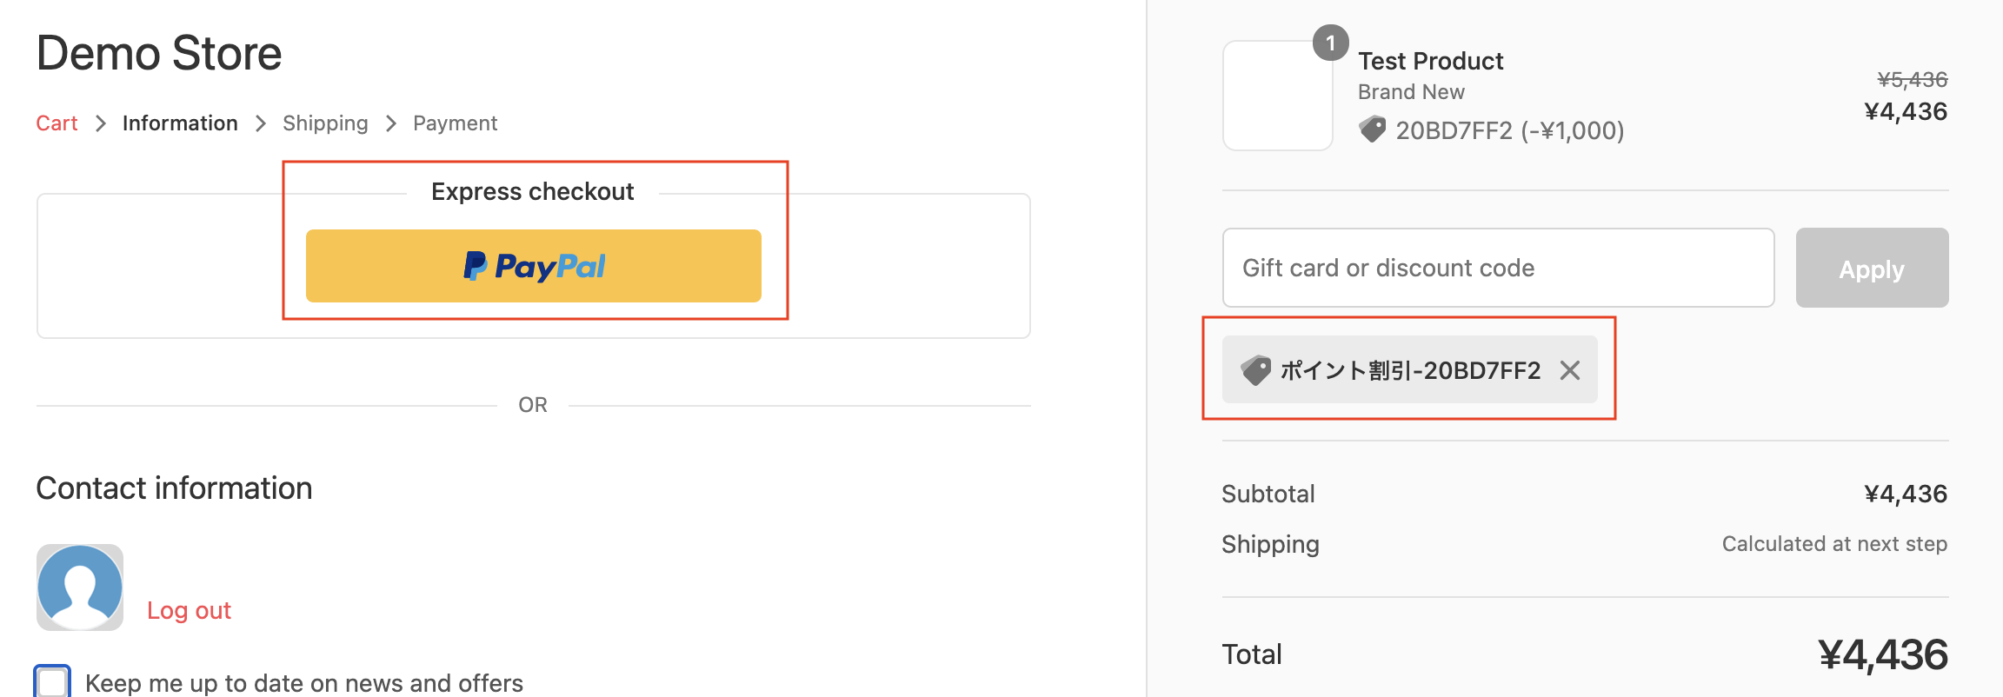Select the Payment breadcrumb step
The image size is (2003, 697).
455,123
